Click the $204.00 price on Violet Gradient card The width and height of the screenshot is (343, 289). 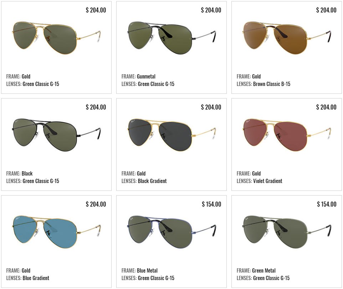(326, 107)
